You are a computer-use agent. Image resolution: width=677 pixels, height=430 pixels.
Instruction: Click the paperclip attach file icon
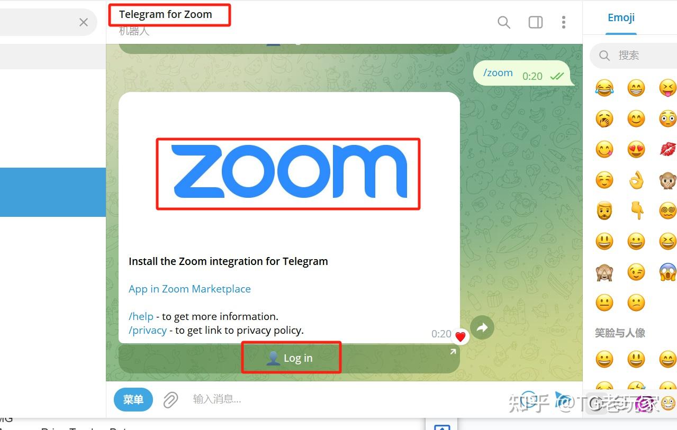pyautogui.click(x=170, y=400)
